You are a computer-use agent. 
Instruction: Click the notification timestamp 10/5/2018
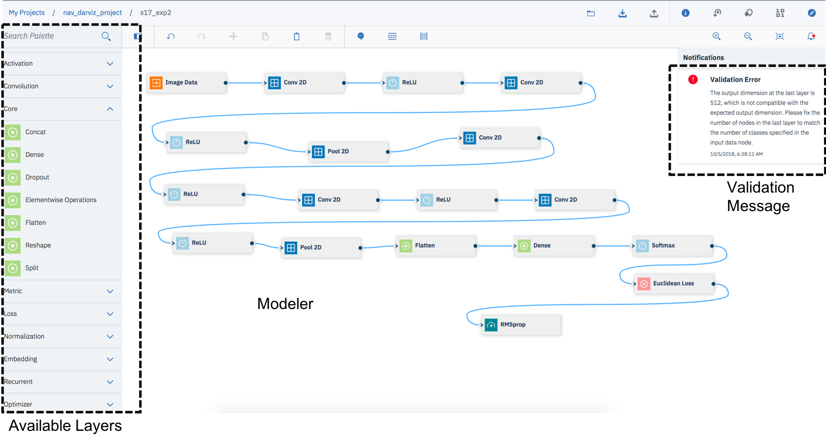(736, 154)
